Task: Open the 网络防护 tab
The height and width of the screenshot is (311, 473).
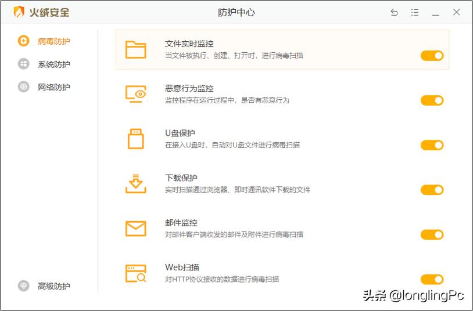Action: [x=53, y=87]
